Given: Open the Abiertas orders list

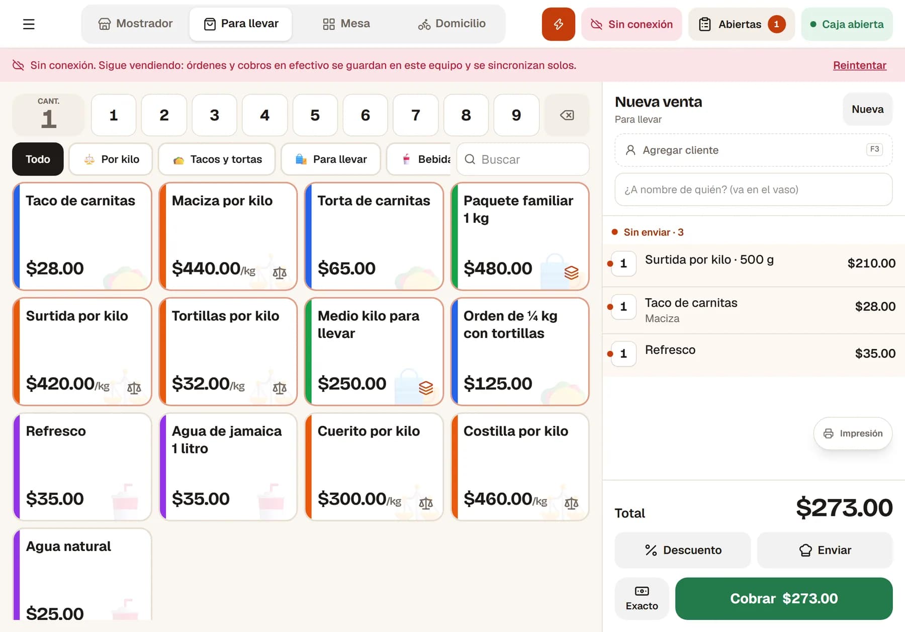Looking at the screenshot, I should pos(742,24).
